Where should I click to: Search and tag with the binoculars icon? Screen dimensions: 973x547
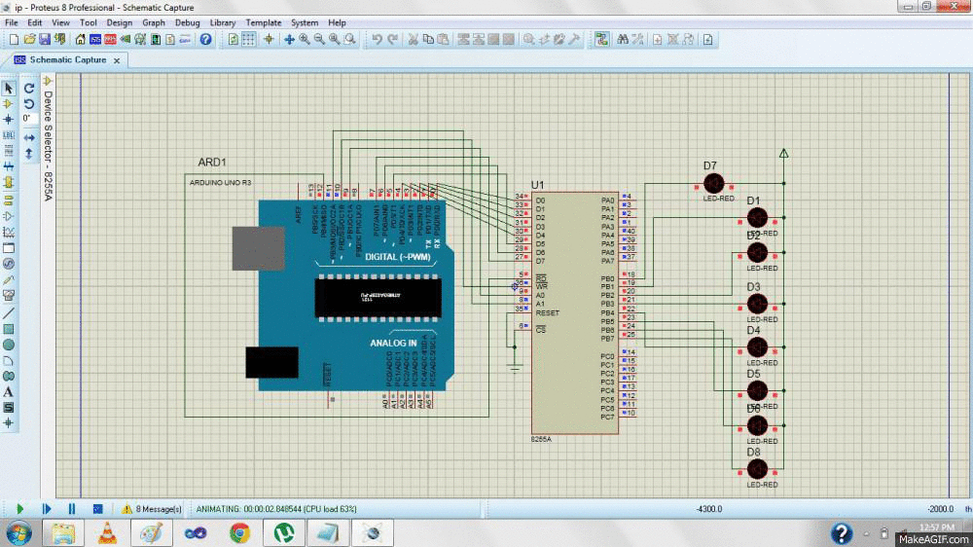click(623, 40)
